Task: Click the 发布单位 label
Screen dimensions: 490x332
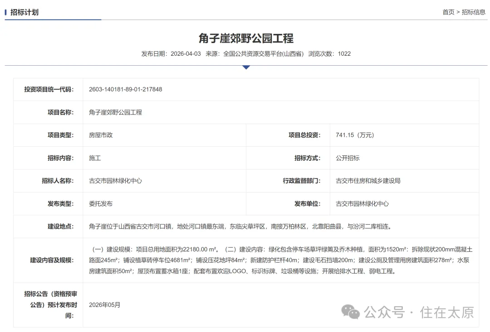Action: tap(308, 204)
